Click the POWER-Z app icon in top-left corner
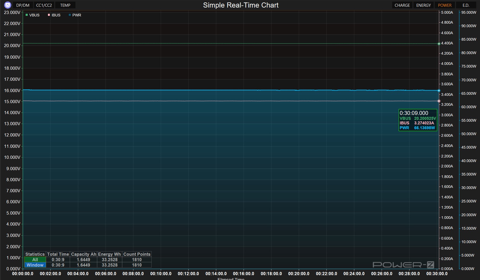The height and width of the screenshot is (280, 480). [8, 5]
